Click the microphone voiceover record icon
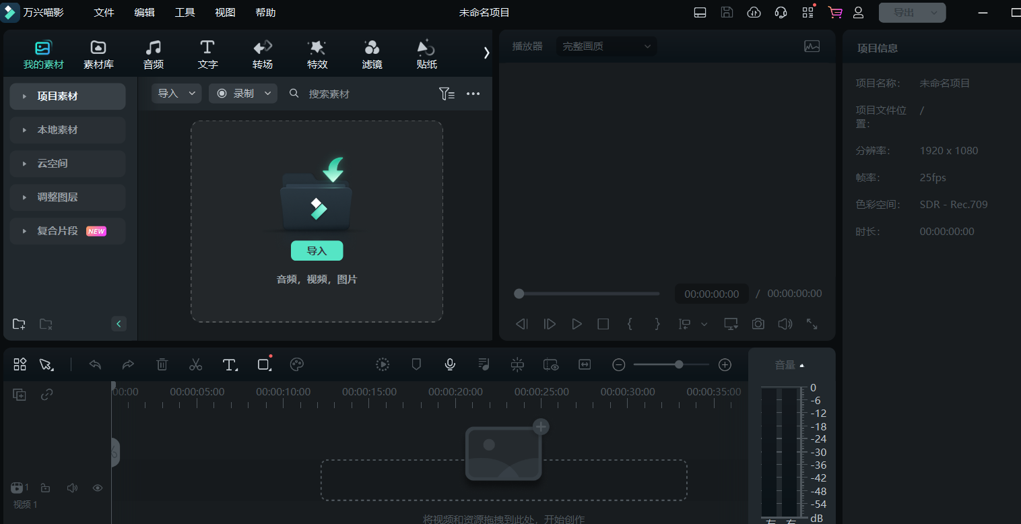Screen dimensions: 1021x524 pyautogui.click(x=450, y=364)
